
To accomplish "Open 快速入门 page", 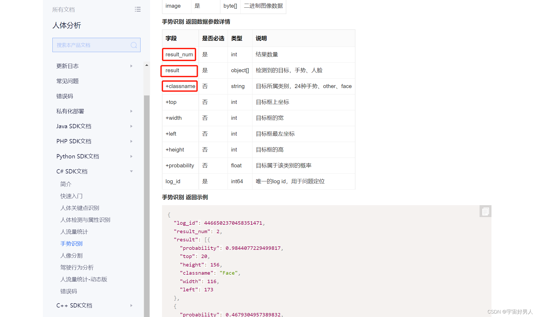I will tap(71, 196).
